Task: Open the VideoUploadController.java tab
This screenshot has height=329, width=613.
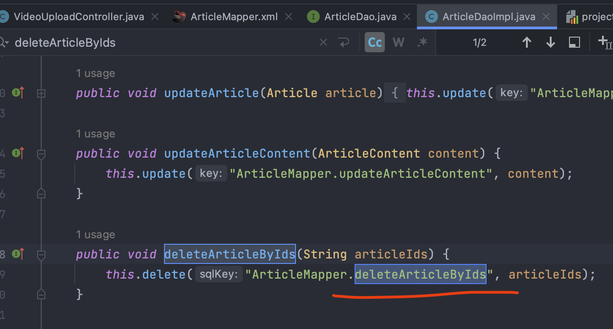Action: (x=79, y=17)
